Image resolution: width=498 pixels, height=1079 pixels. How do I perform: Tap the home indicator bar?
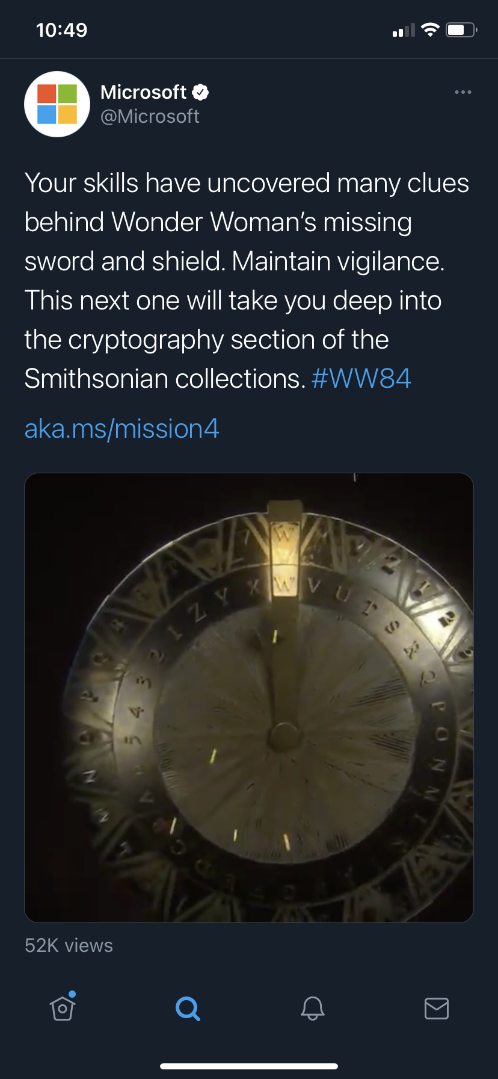pos(249,1066)
